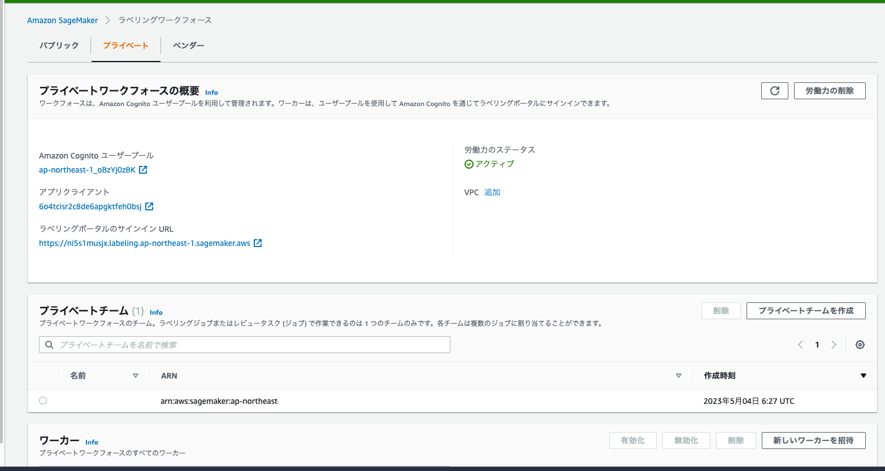Click the green active status check icon

tap(468, 164)
